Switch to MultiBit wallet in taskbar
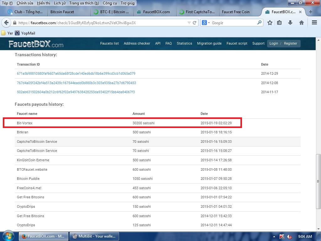Screen dimensions: 321x241 point(94,236)
